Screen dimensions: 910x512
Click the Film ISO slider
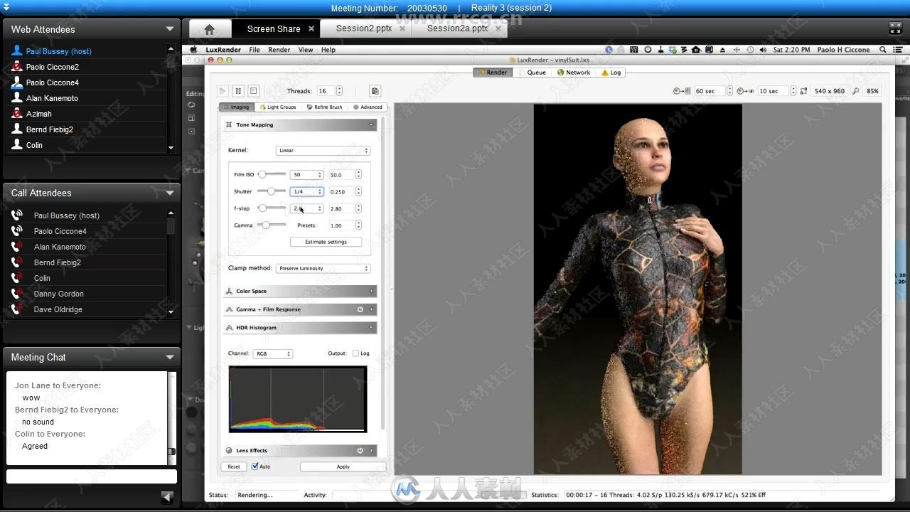click(x=272, y=174)
